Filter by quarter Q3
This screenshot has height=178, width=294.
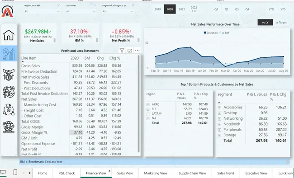237,9
